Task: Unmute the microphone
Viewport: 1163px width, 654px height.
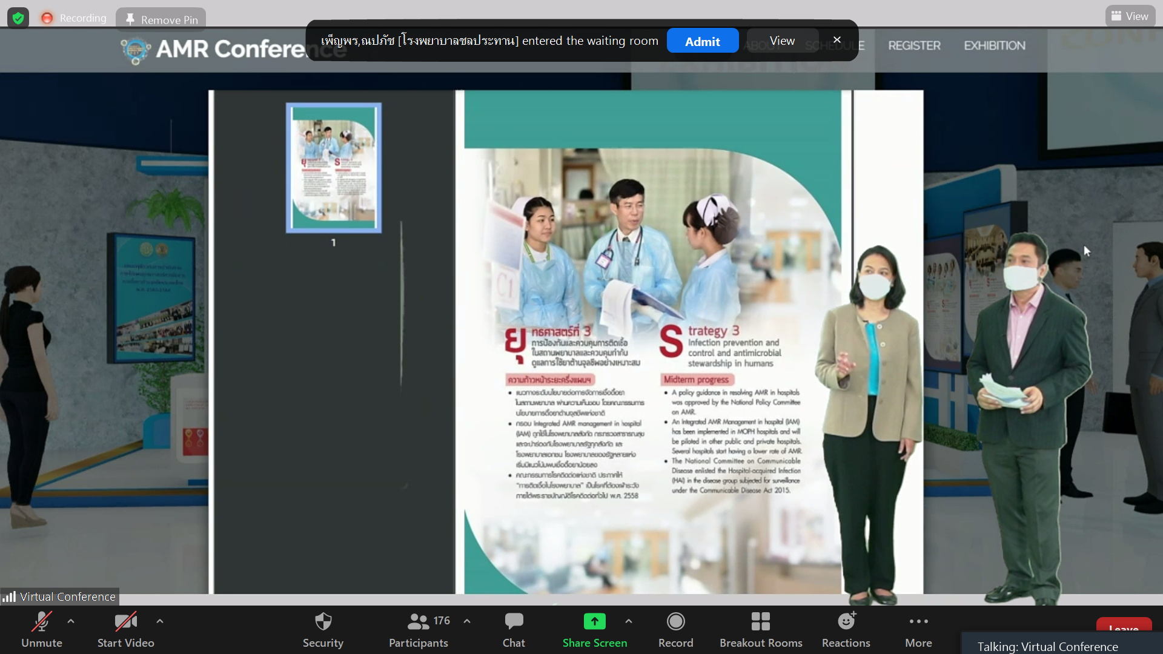Action: (x=42, y=630)
